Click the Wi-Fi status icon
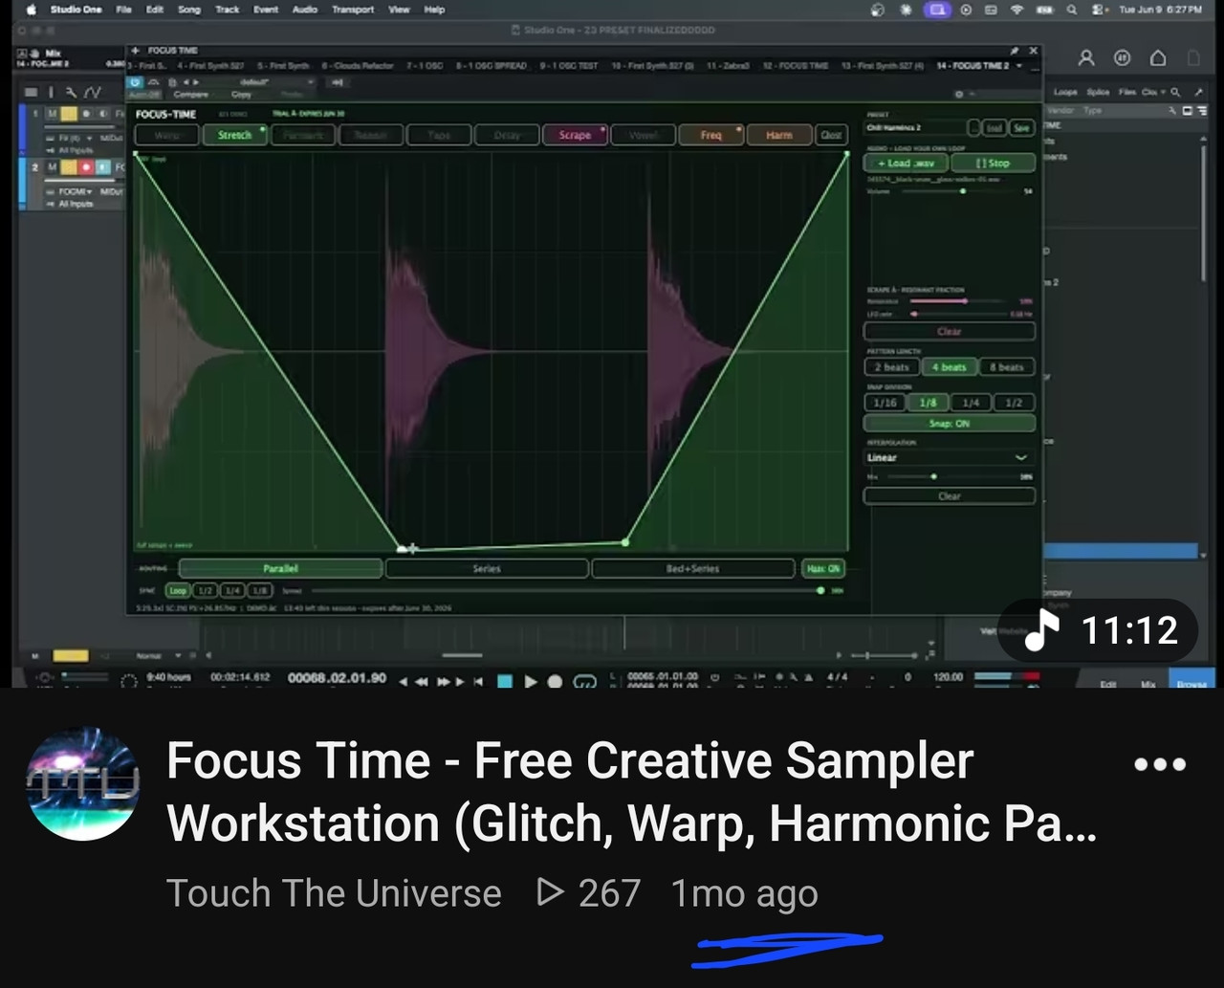Screen dimensions: 1224x988 (1016, 10)
